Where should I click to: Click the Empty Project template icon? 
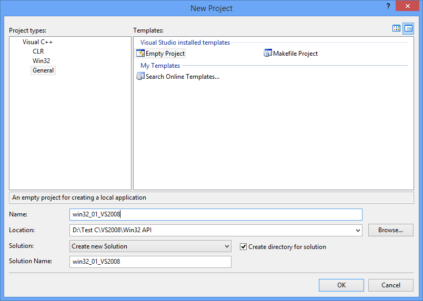point(140,53)
